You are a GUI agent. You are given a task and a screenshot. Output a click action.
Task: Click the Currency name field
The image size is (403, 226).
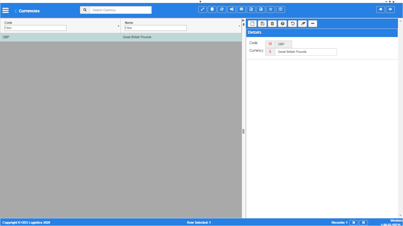[306, 52]
